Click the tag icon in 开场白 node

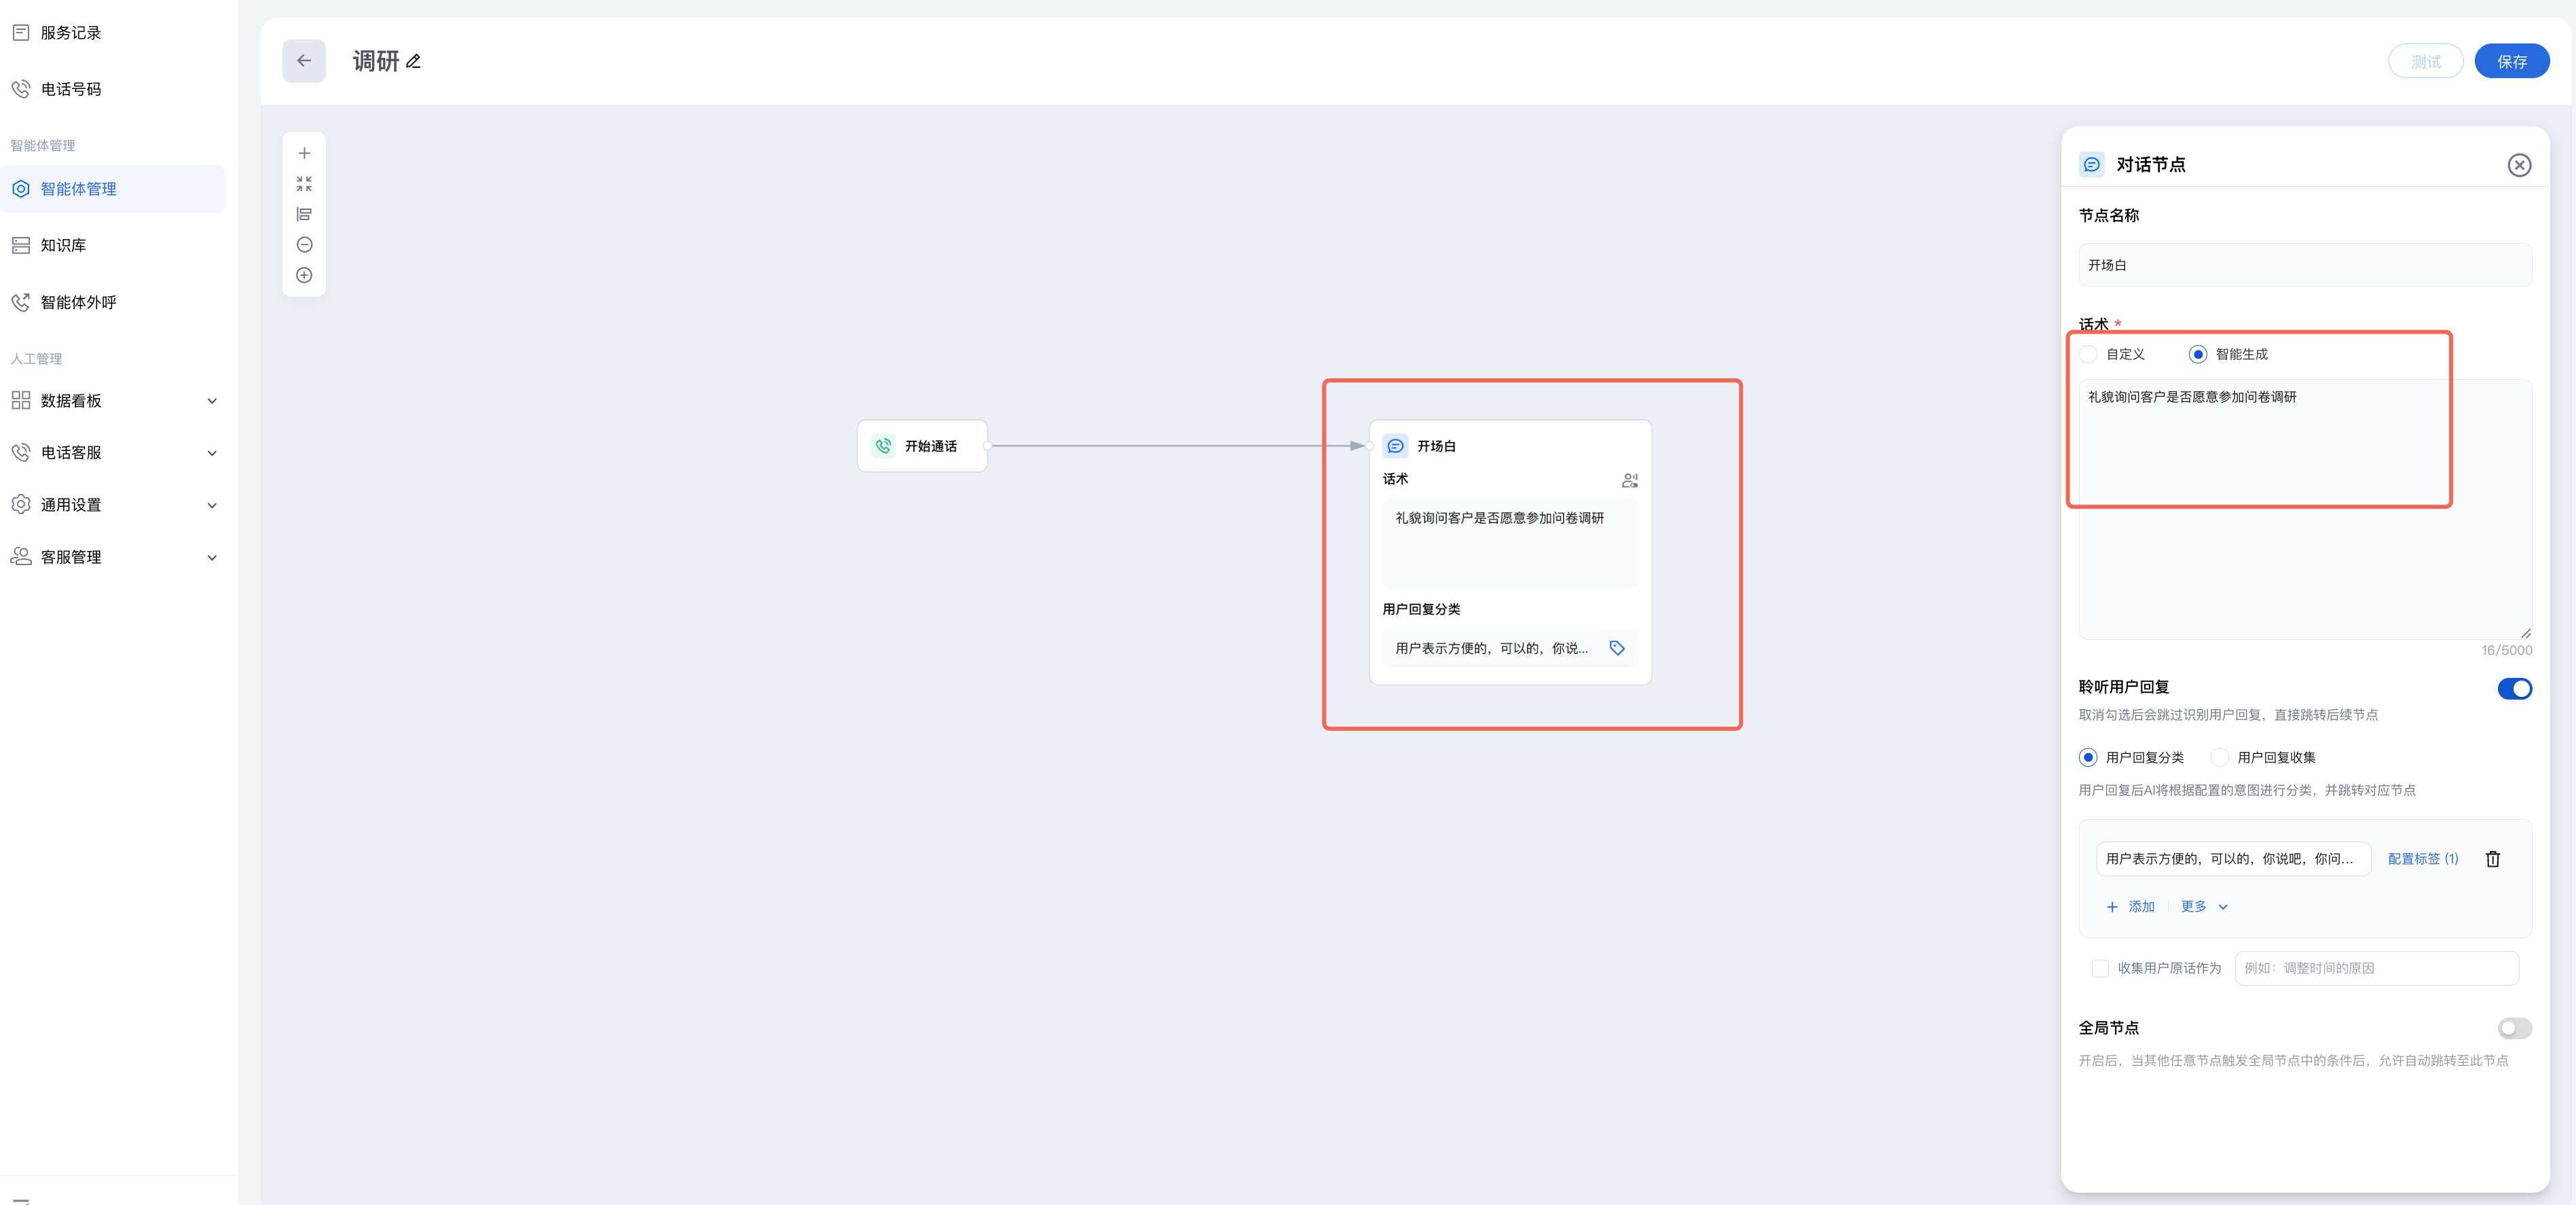click(x=1616, y=649)
